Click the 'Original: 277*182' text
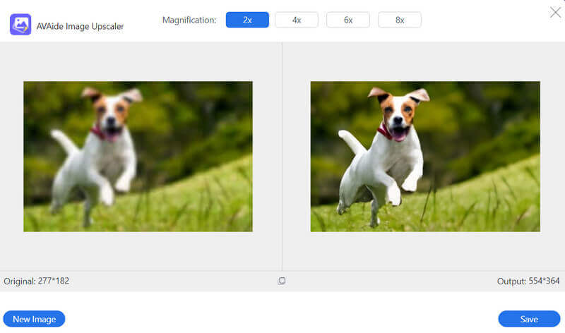The height and width of the screenshot is (333, 565). [x=37, y=281]
